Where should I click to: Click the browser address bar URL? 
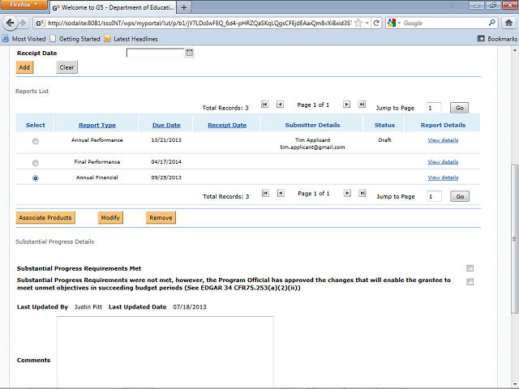[199, 23]
